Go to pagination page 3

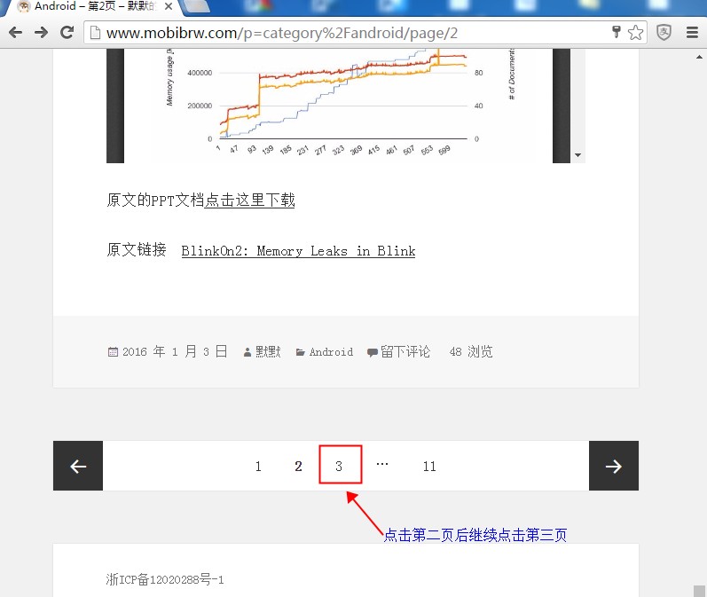(x=340, y=466)
